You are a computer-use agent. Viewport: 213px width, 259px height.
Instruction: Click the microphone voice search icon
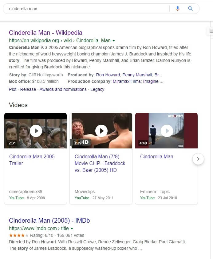click(x=178, y=9)
